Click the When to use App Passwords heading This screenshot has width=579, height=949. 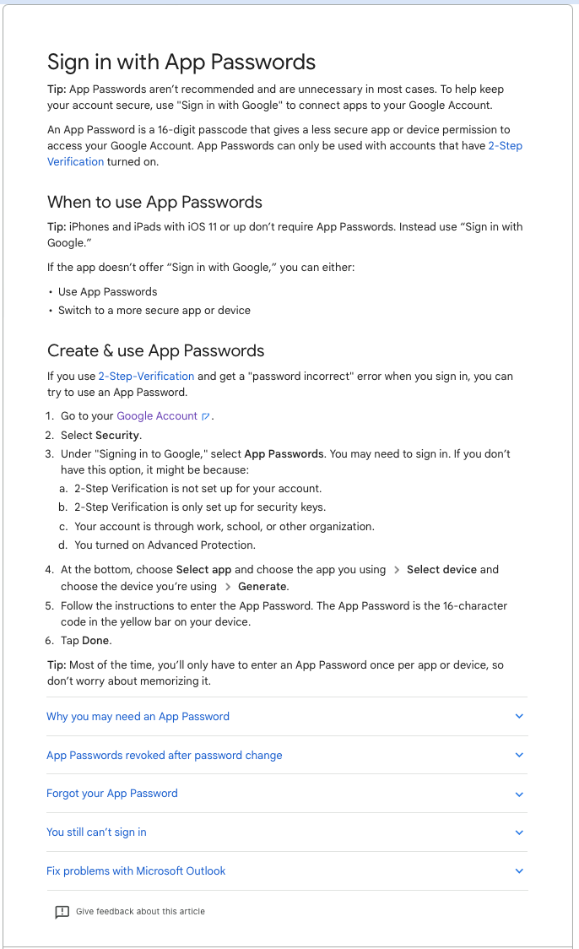tap(154, 203)
